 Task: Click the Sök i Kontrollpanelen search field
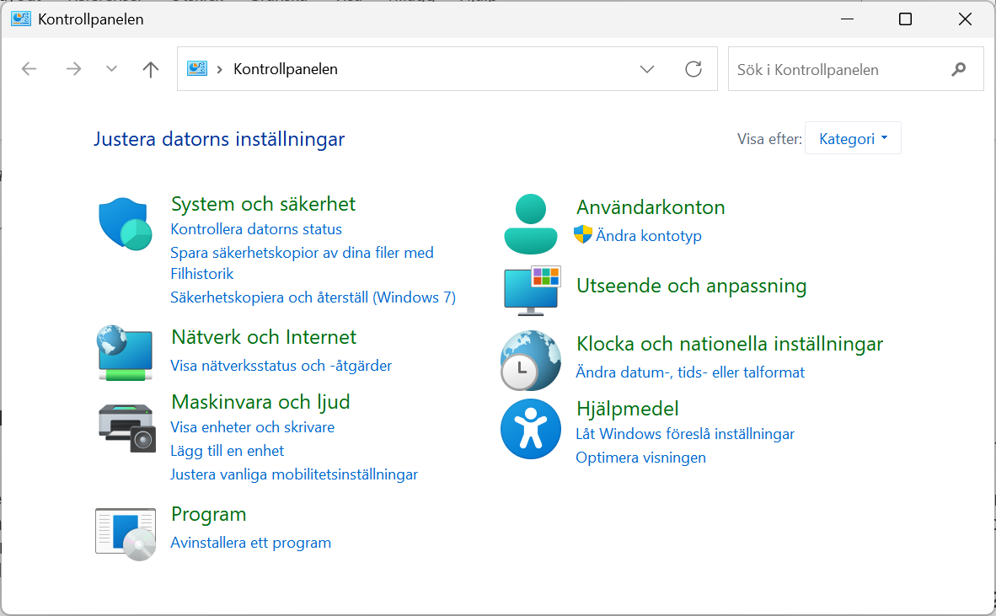(843, 69)
